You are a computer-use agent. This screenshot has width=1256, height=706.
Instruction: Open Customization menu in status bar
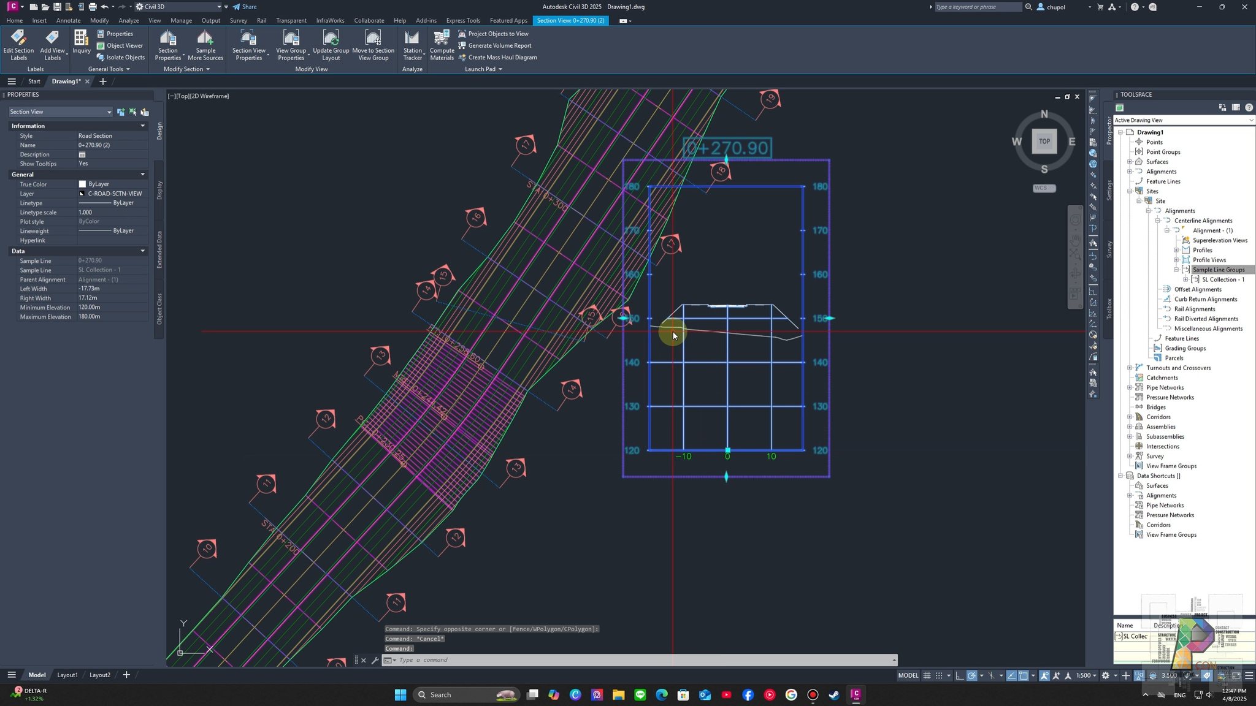tap(1249, 675)
